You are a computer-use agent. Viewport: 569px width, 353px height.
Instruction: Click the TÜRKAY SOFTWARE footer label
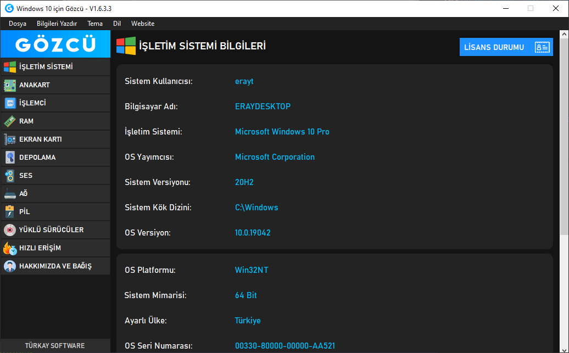tap(55, 346)
